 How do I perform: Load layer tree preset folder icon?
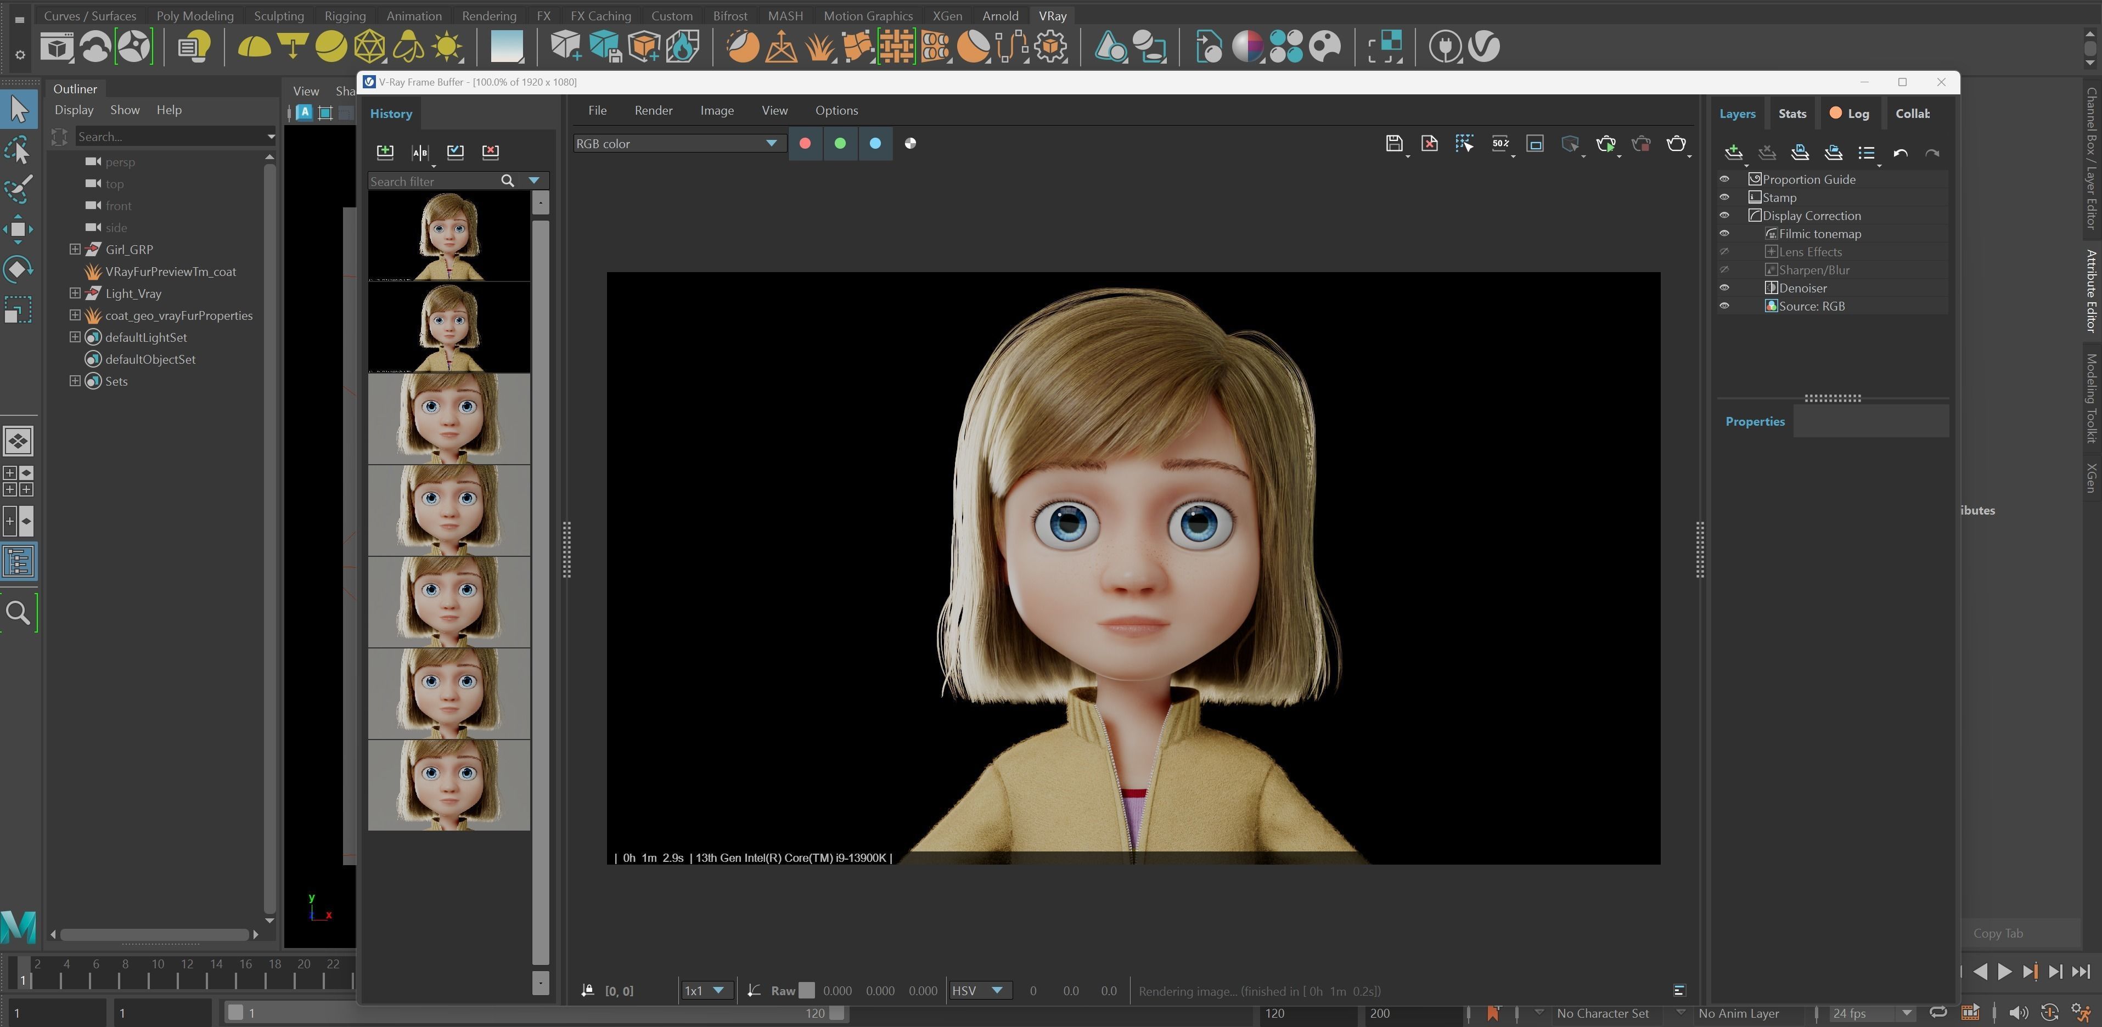pos(1834,153)
